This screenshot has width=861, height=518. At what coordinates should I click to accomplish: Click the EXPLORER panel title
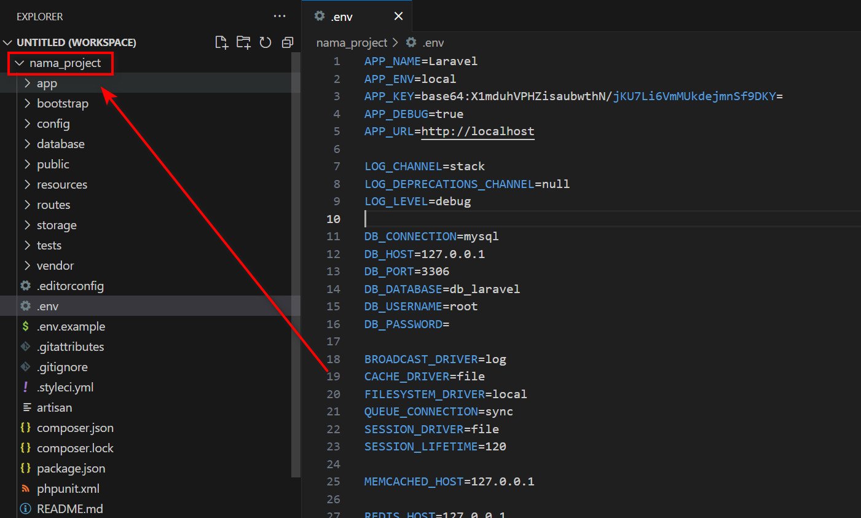pos(40,17)
